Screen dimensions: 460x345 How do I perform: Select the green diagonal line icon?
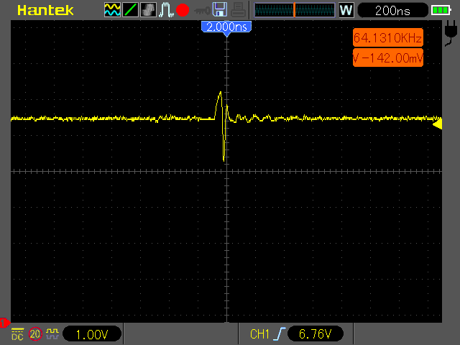130,9
